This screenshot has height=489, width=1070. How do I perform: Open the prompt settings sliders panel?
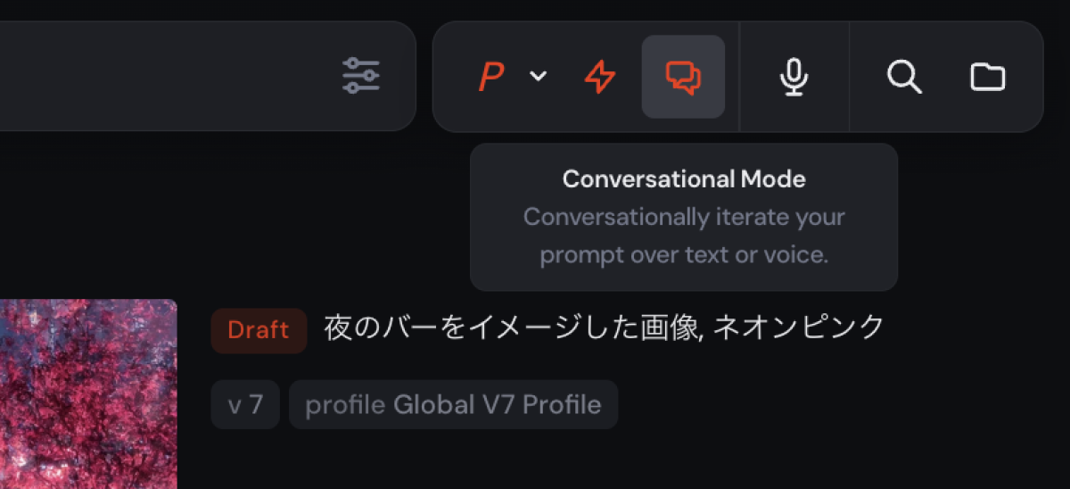361,76
